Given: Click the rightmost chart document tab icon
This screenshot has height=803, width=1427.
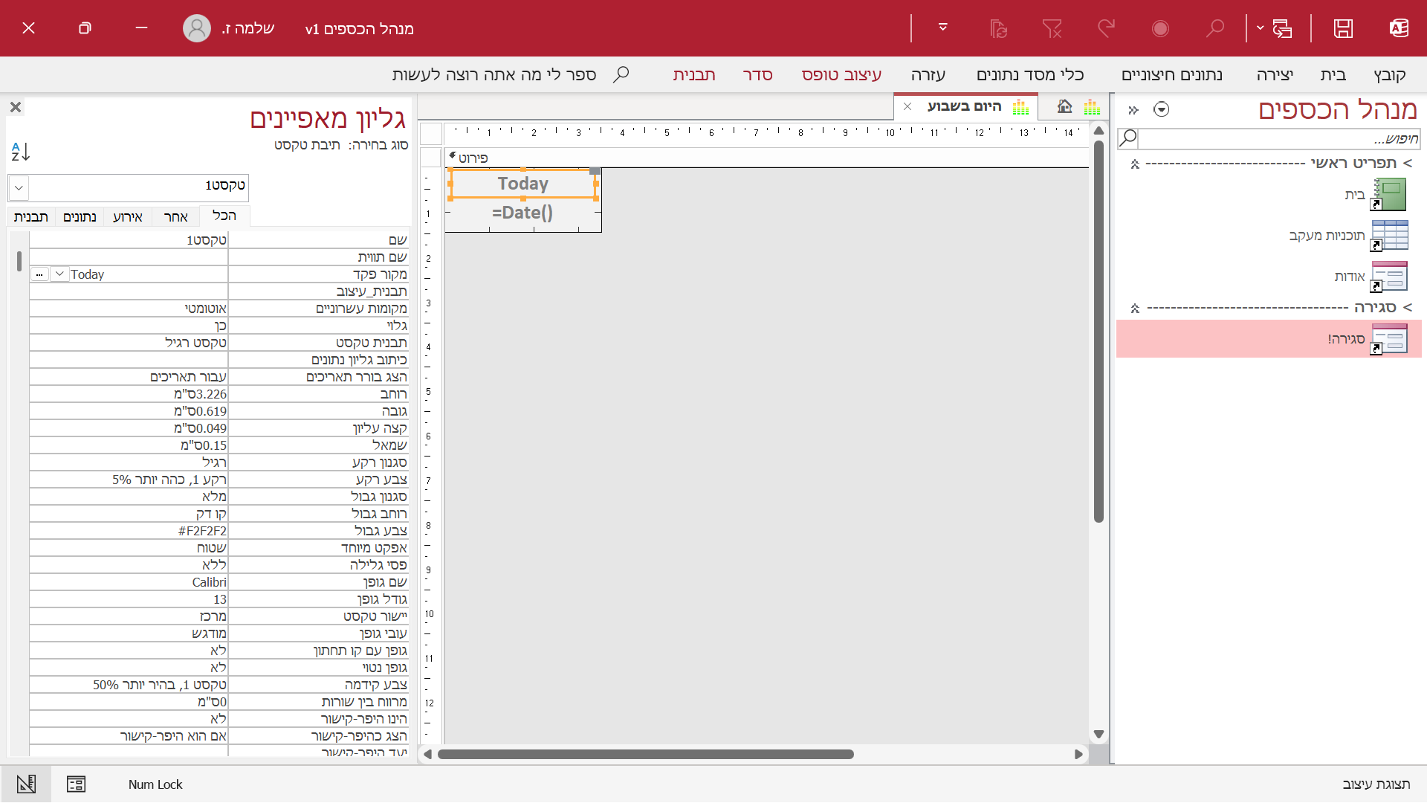Looking at the screenshot, I should click(x=1092, y=106).
